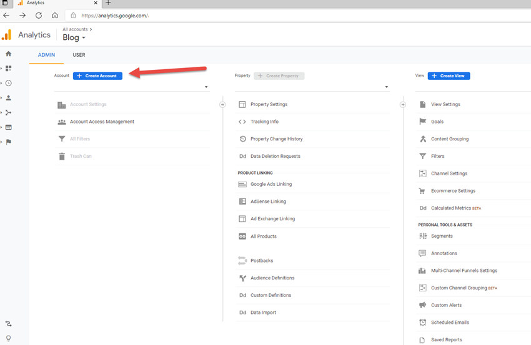The height and width of the screenshot is (345, 531).
Task: Open Segments under Personal Tools
Action: pyautogui.click(x=442, y=236)
